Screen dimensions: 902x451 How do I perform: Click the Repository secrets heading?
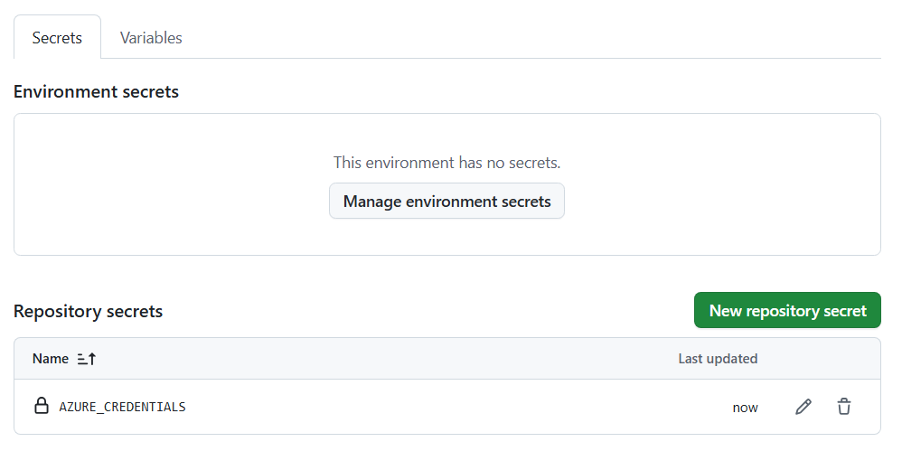(x=88, y=311)
